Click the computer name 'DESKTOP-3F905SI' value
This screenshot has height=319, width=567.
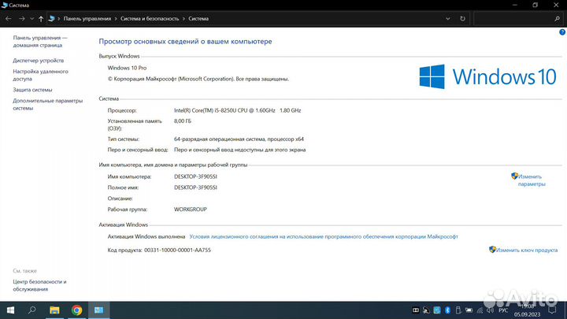(x=195, y=176)
